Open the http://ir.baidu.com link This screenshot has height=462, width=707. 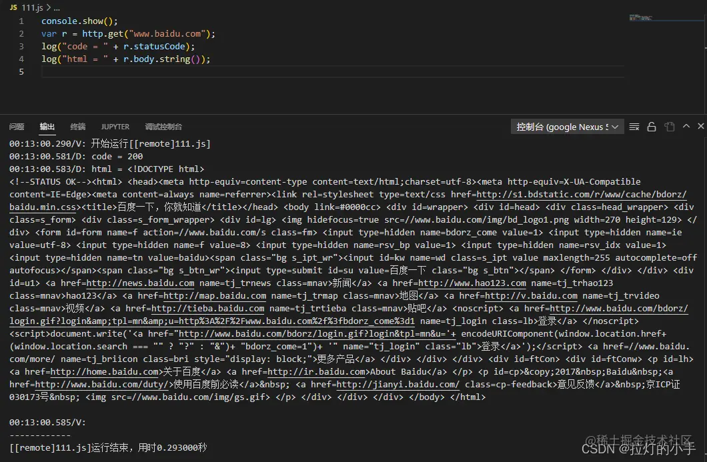(316, 372)
